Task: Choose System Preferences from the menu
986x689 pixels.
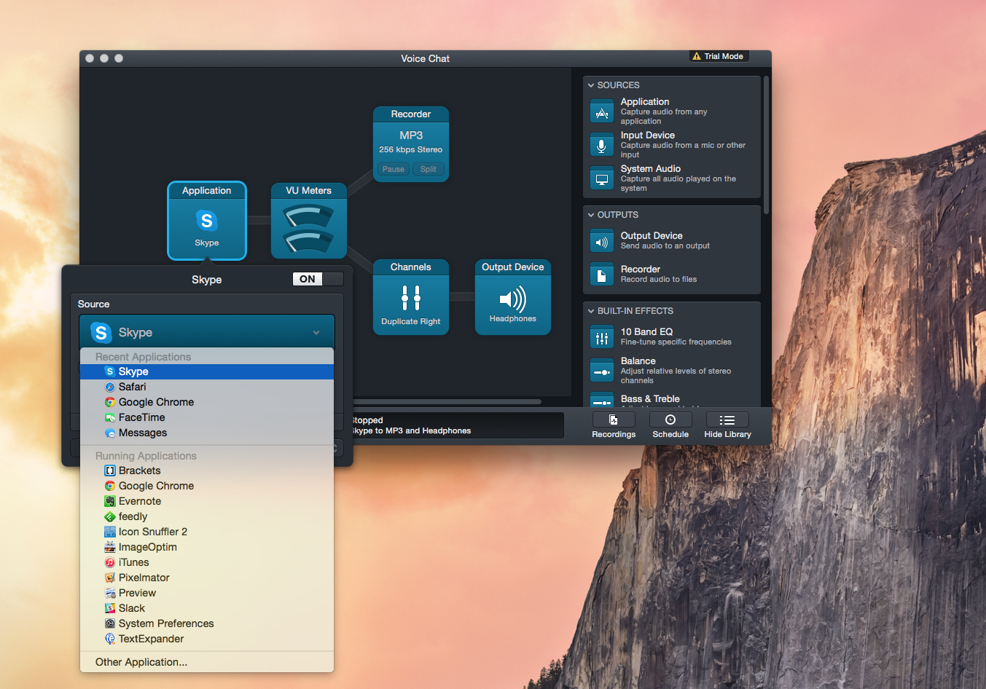Action: pos(207,623)
